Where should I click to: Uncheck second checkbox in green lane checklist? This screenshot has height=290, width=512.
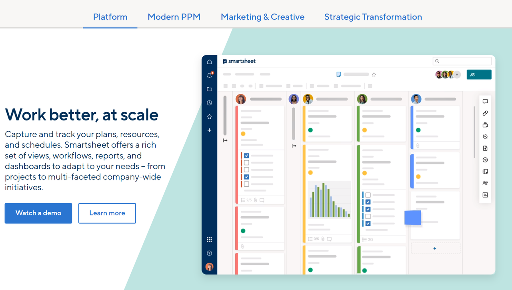click(368, 202)
